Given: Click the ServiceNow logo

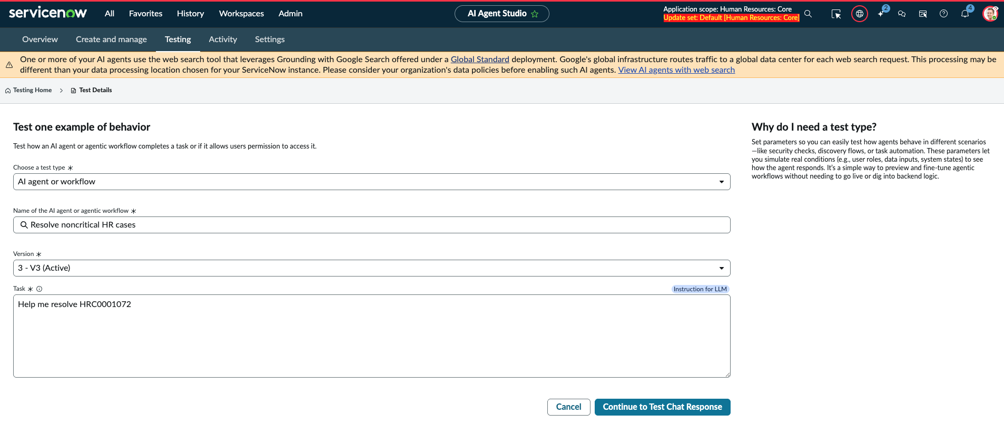Looking at the screenshot, I should tap(48, 13).
